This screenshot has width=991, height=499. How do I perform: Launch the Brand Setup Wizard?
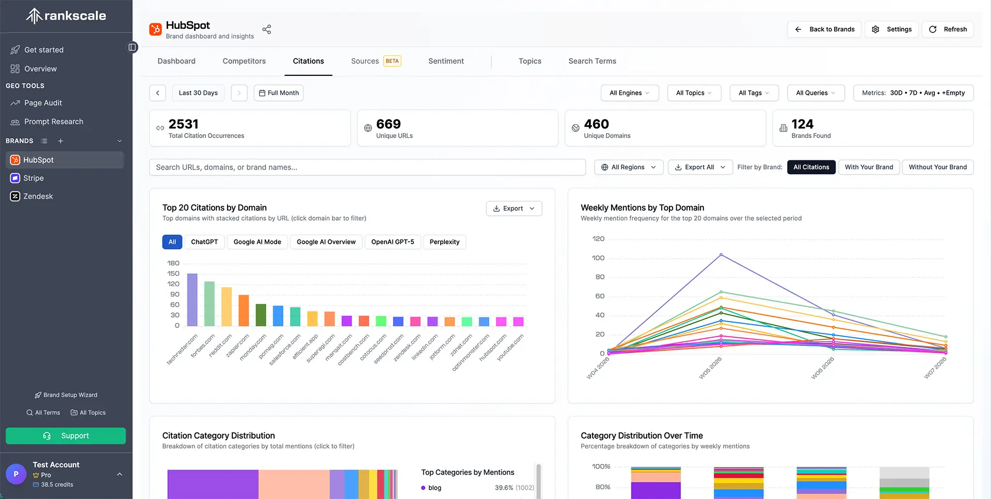click(x=66, y=395)
